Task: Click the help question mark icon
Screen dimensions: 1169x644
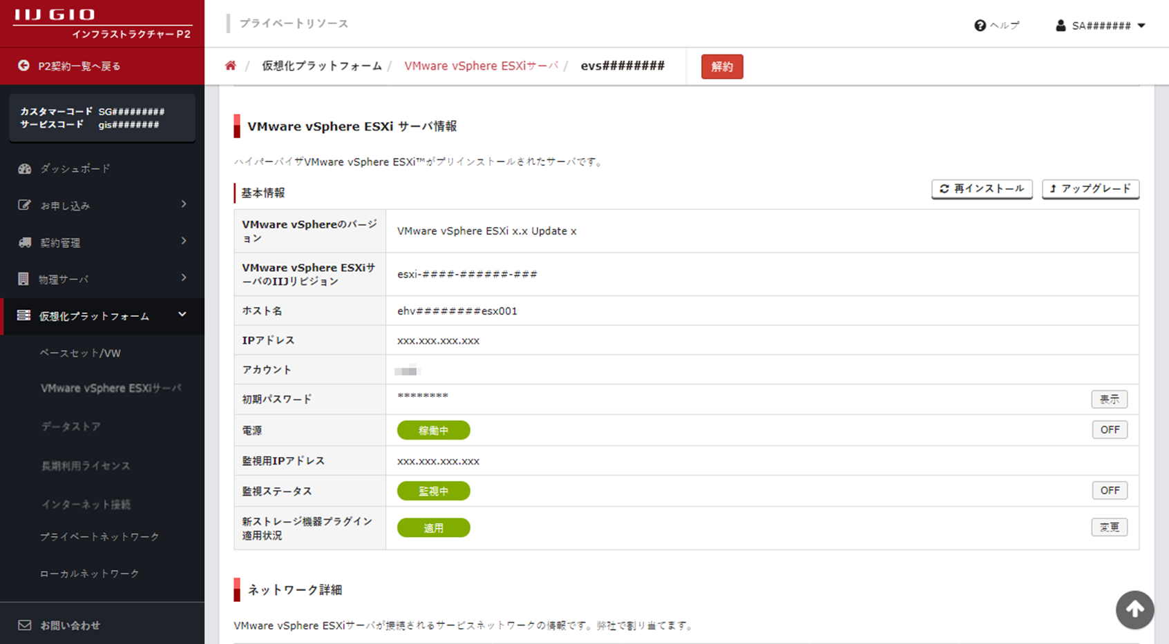Action: click(x=980, y=26)
